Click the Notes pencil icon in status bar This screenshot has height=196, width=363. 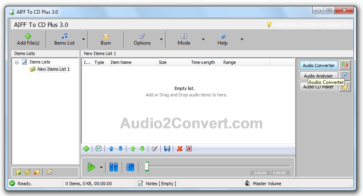click(140, 183)
